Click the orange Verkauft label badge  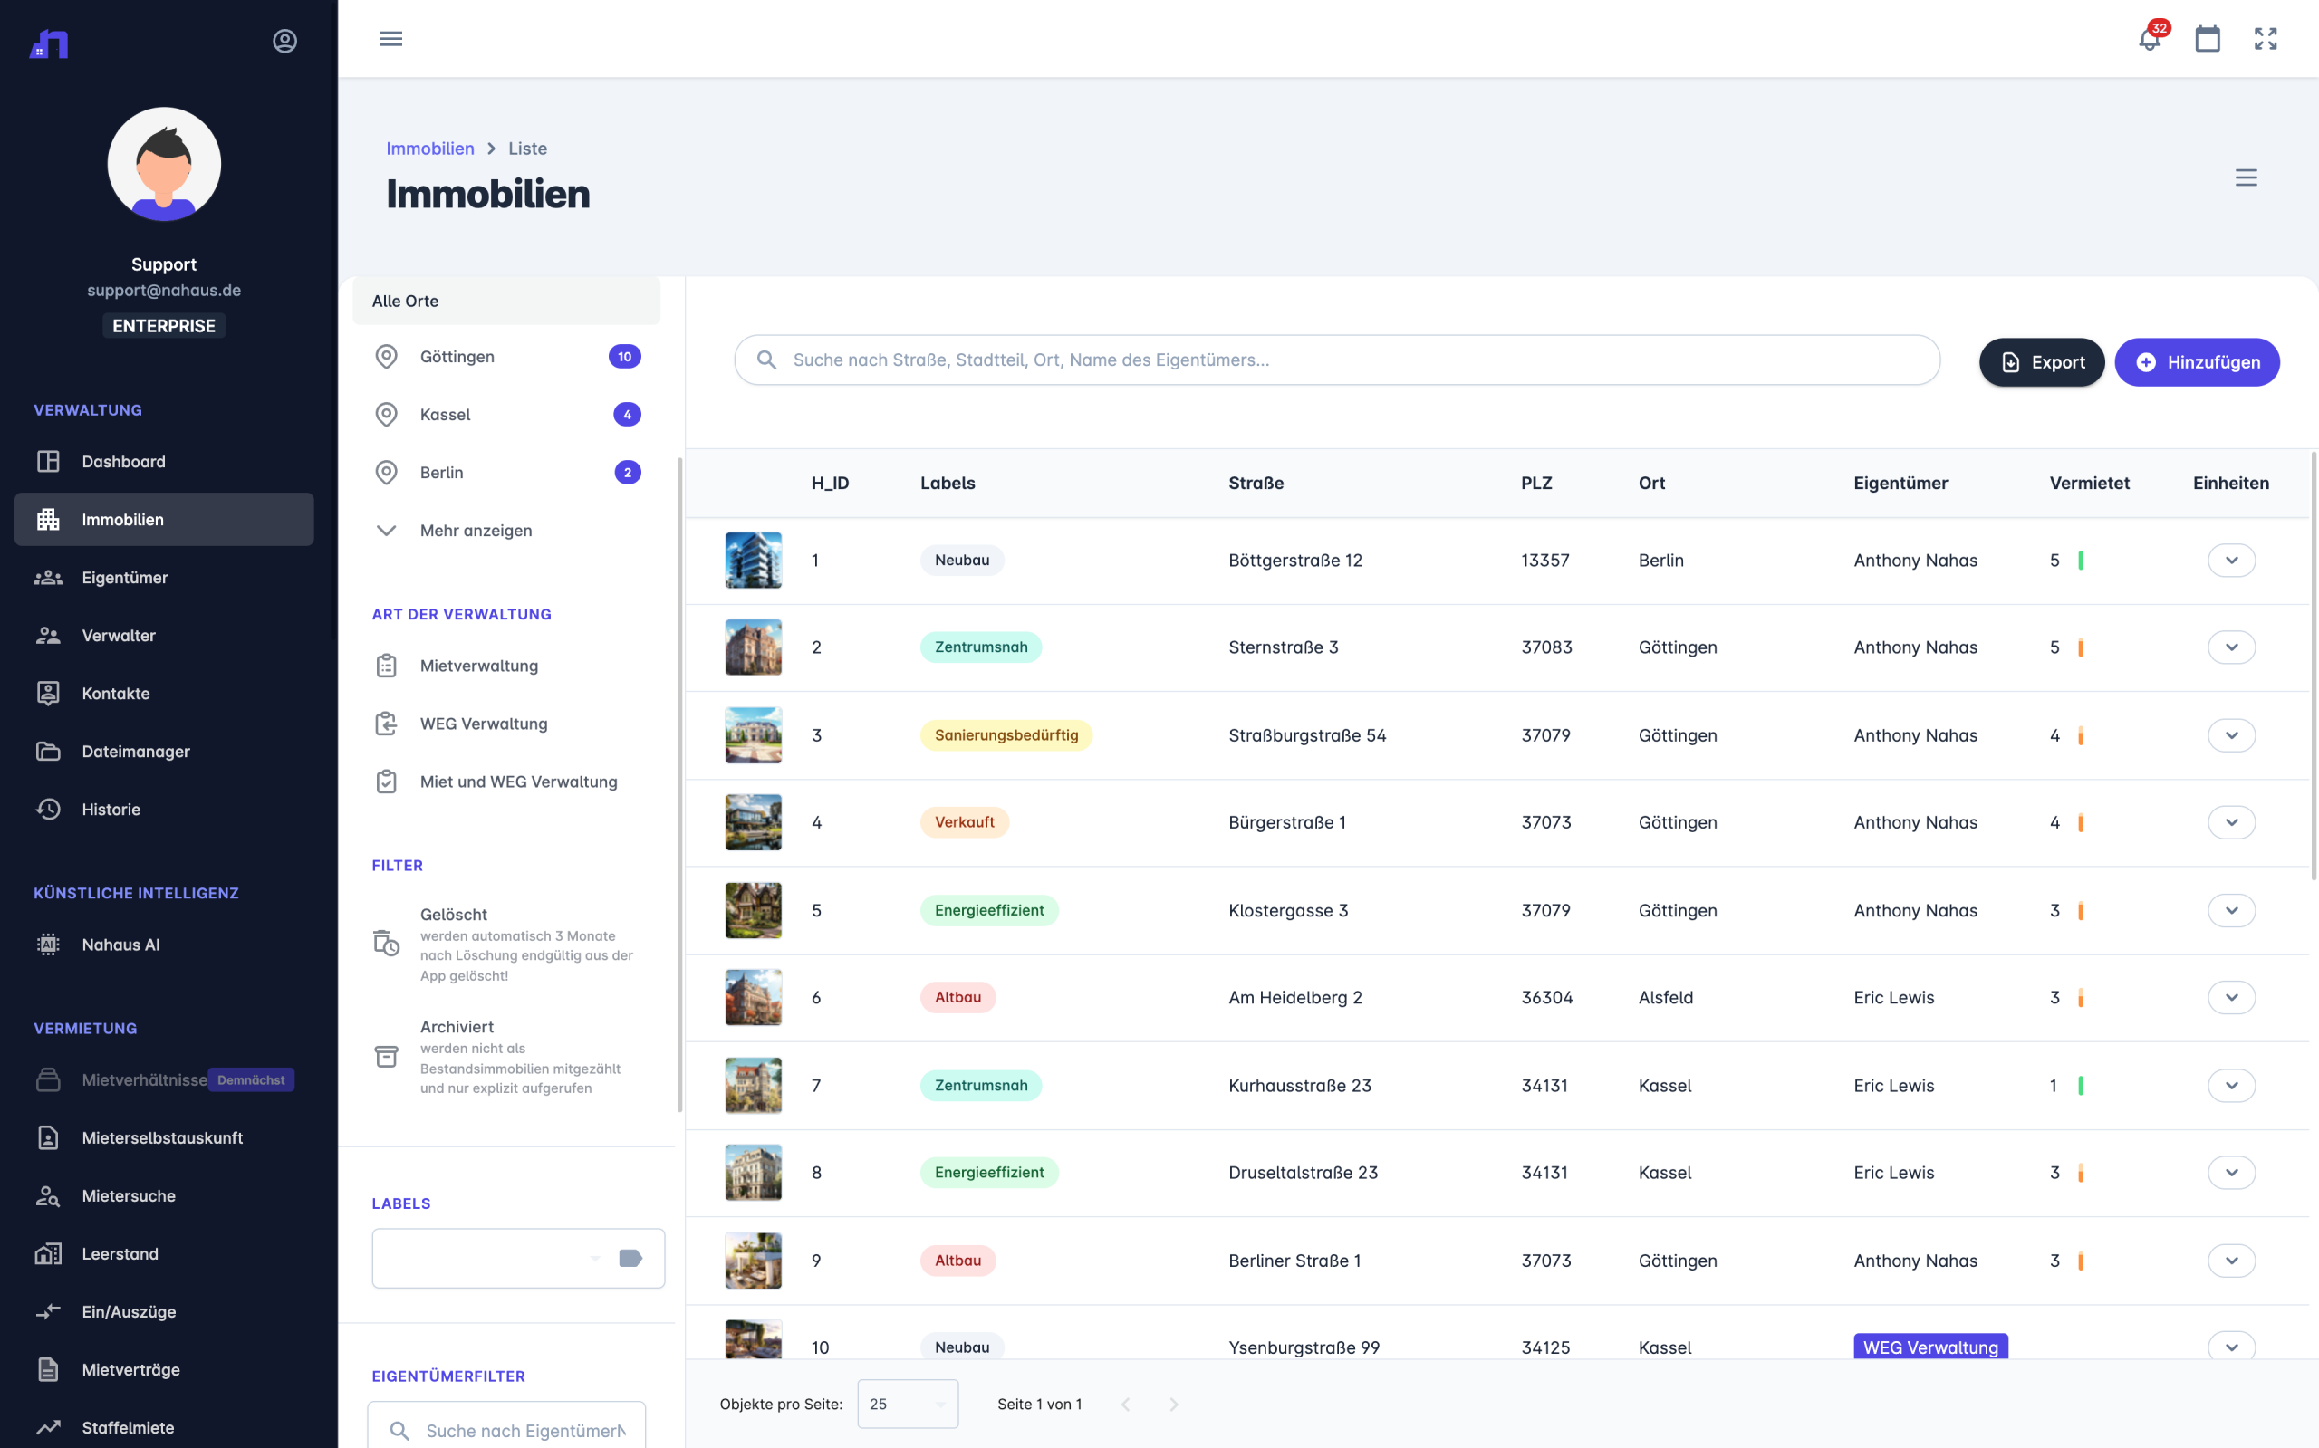coord(964,822)
